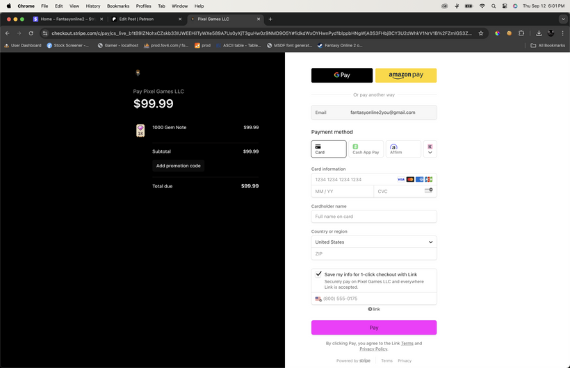Open the Chrome extensions puzzle icon
Screen dimensions: 570x368
pyautogui.click(x=521, y=33)
